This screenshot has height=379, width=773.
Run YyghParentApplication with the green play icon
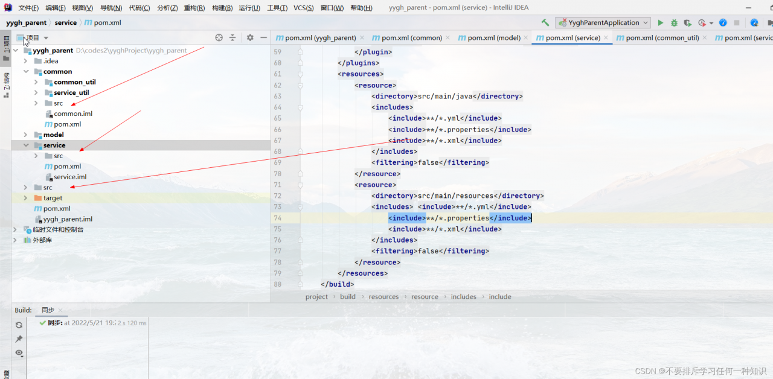tap(660, 22)
